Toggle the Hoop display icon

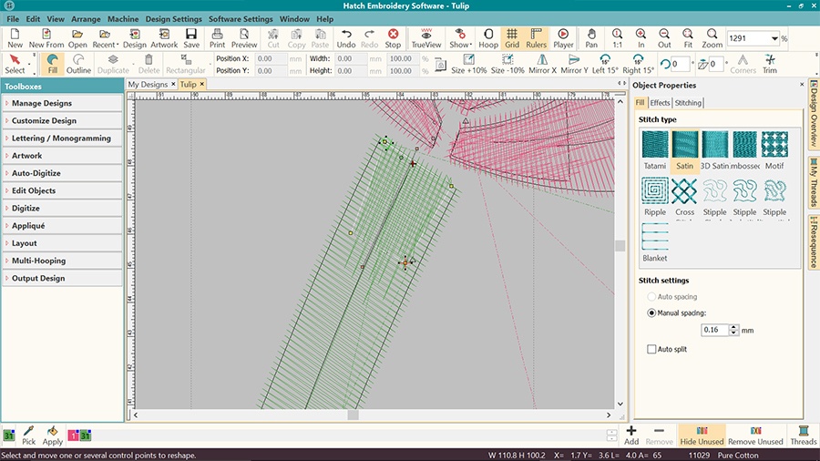click(488, 37)
